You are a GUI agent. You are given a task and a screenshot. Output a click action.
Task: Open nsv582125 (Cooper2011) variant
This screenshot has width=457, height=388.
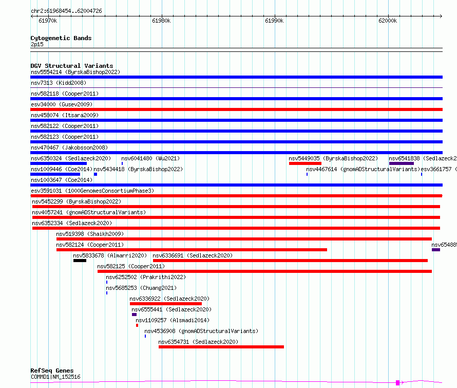(131, 266)
